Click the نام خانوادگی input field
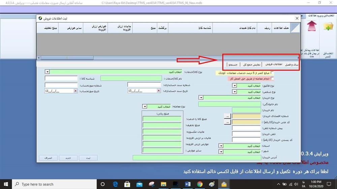The height and width of the screenshot is (189, 337). [229, 104]
